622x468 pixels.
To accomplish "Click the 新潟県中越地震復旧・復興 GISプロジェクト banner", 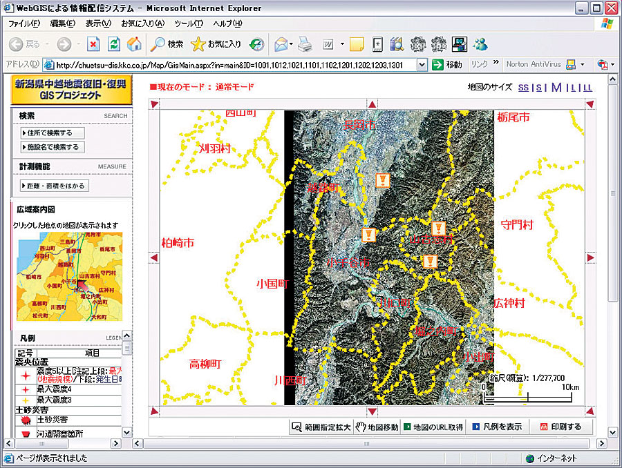I will point(71,90).
